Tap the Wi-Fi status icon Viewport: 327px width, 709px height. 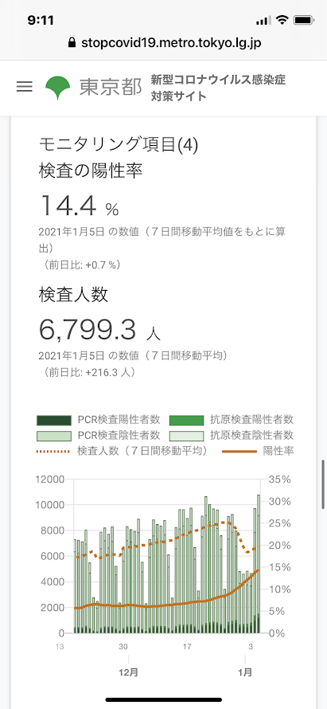point(282,21)
